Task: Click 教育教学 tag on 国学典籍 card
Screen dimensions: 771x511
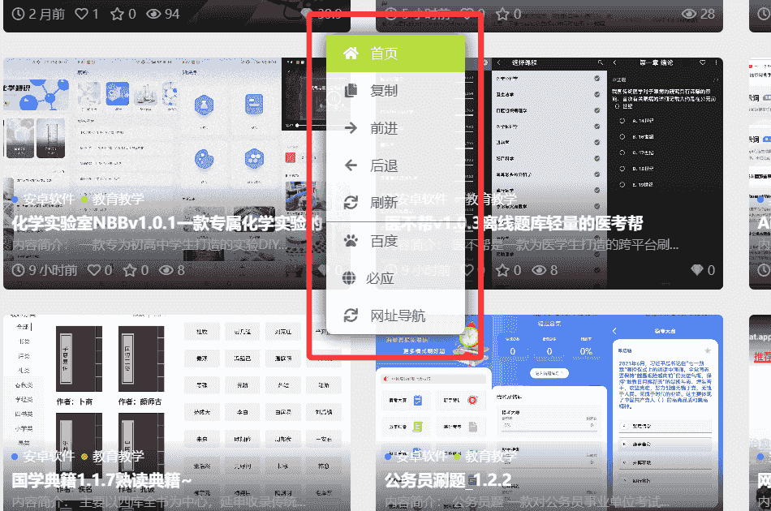Action: [118, 457]
